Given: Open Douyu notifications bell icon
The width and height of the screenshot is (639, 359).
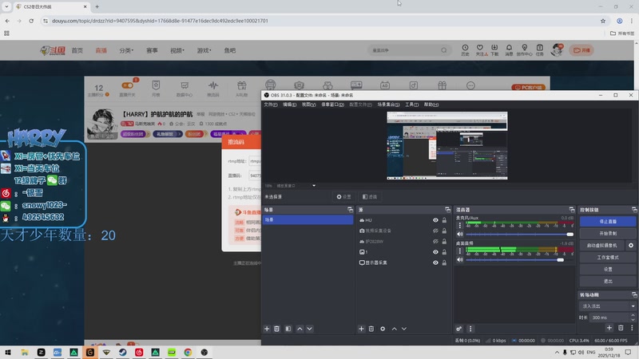Looking at the screenshot, I should pos(509,49).
